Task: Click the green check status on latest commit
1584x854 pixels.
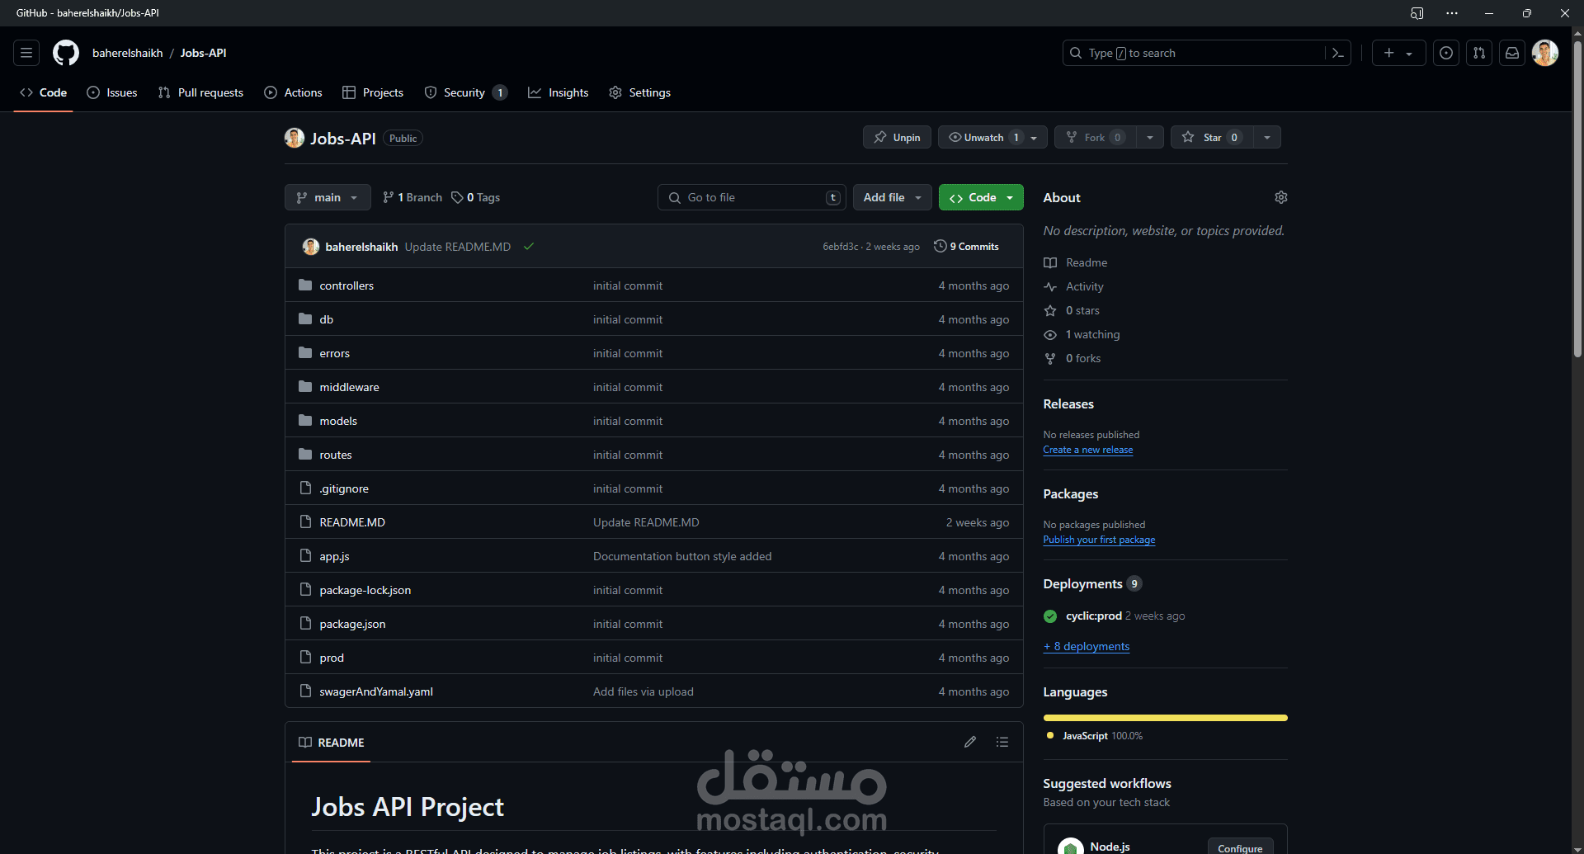Action: tap(529, 247)
